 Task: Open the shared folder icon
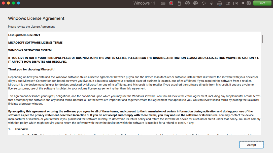(x=236, y=3)
